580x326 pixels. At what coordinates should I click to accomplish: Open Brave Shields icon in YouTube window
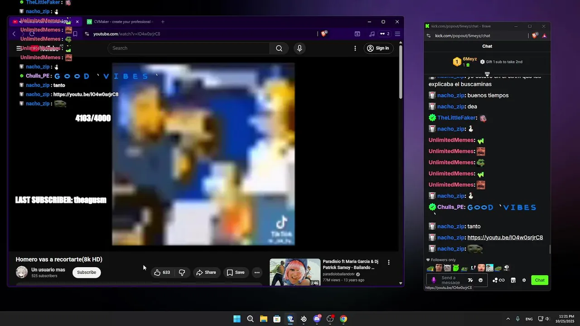click(x=324, y=34)
